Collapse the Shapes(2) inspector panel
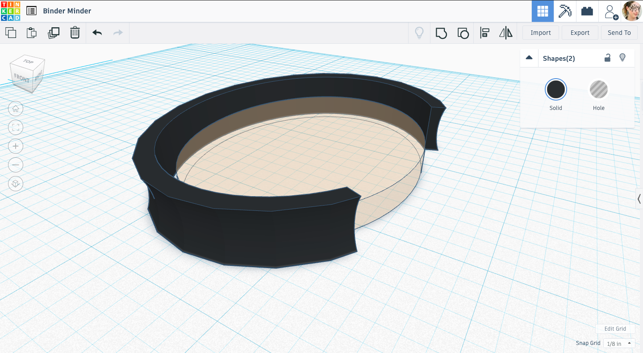 [529, 58]
